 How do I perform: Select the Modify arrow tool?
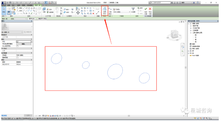click(x=4, y=10)
